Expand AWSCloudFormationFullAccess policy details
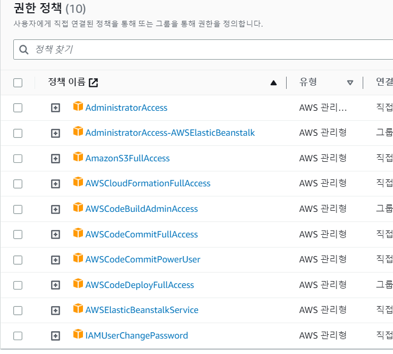This screenshot has height=354, width=393. tap(55, 184)
